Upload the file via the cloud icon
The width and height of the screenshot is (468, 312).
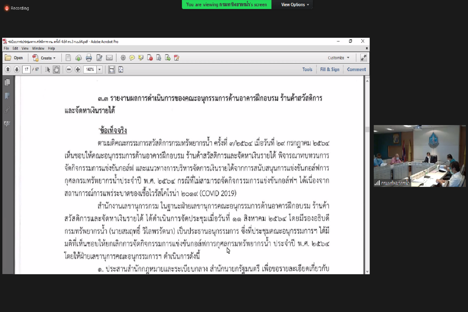point(78,58)
